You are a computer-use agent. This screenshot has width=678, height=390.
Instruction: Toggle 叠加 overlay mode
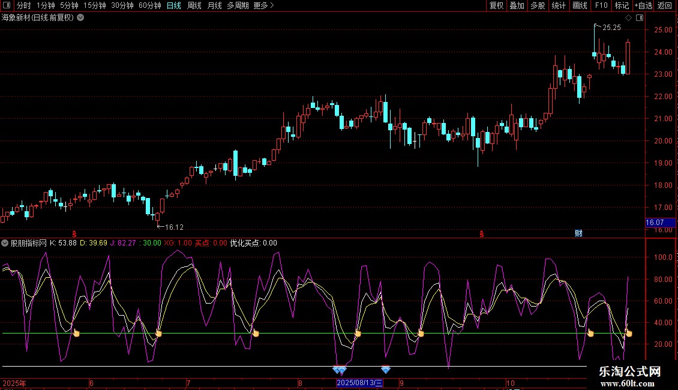point(517,5)
